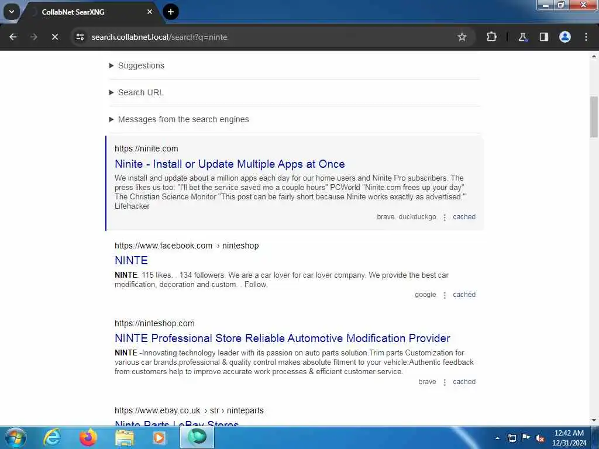Go forward in browser history
Viewport: 599px width, 449px height.
(33, 37)
